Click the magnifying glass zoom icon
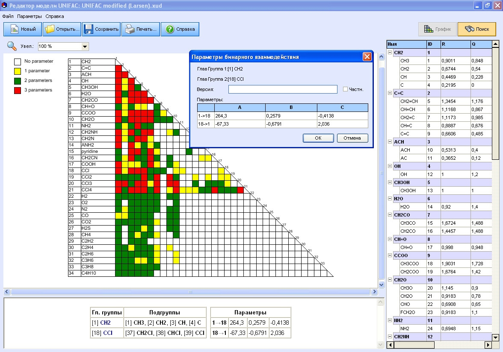 coord(12,46)
